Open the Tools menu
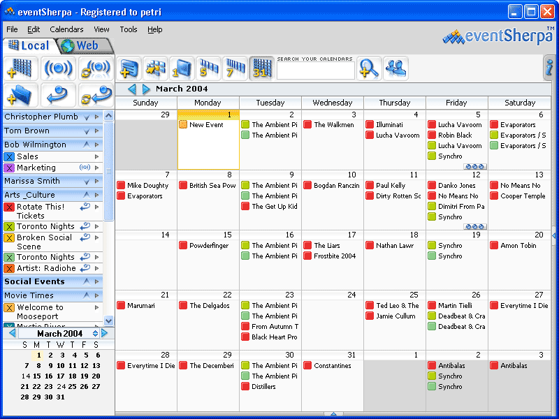 (129, 29)
